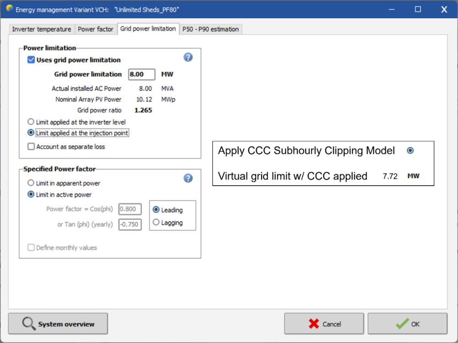The height and width of the screenshot is (343, 458).
Task: Enable Account as separate loss
Action: (x=31, y=147)
